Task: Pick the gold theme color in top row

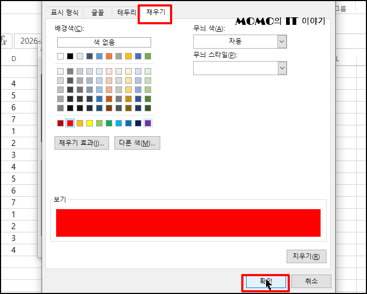Action: (x=128, y=56)
